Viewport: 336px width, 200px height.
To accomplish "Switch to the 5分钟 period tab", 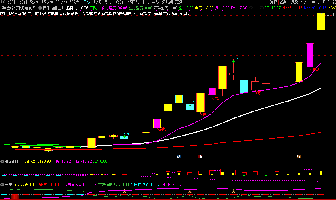I will pos(34,2).
